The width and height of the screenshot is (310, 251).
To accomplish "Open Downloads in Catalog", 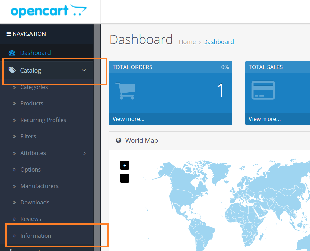I will pyautogui.click(x=35, y=202).
